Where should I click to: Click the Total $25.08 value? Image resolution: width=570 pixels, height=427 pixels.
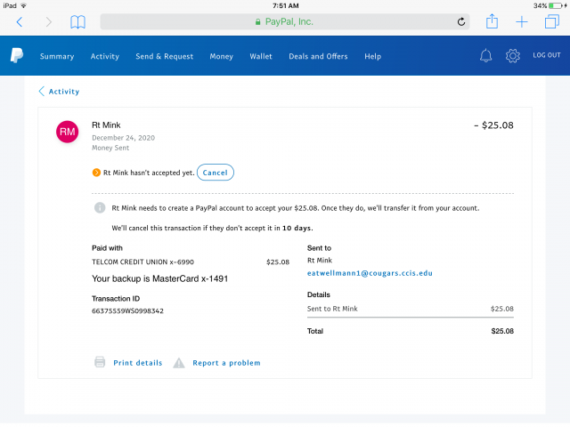[x=502, y=331]
